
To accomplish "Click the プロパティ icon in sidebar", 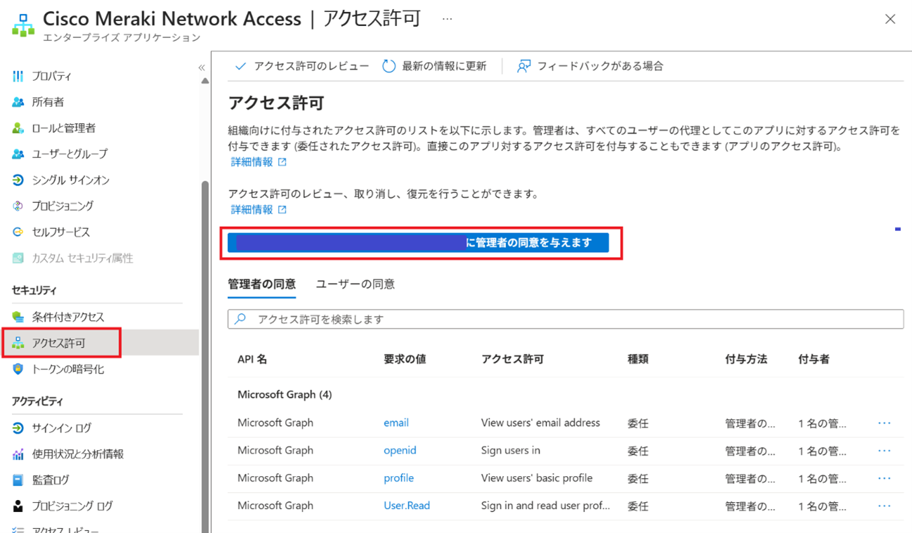I will click(x=18, y=76).
